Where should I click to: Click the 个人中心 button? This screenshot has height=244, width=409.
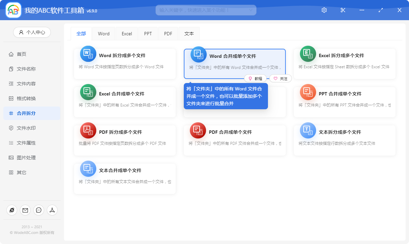coord(32,32)
